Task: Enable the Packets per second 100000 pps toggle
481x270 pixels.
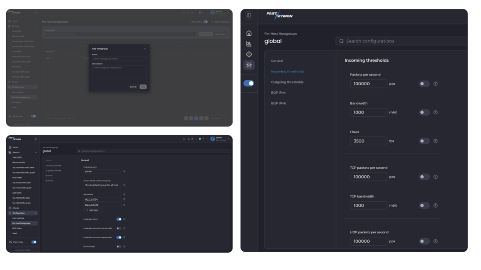Action: (x=424, y=84)
